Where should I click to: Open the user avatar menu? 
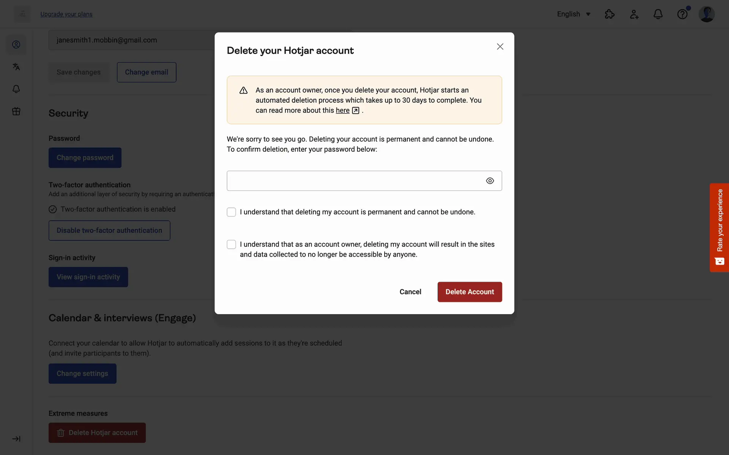tap(707, 14)
